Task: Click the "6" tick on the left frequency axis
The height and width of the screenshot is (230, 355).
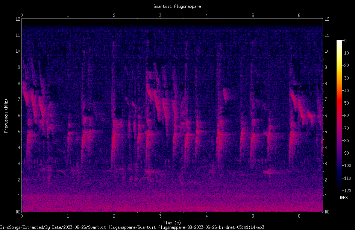Action: coord(19,115)
